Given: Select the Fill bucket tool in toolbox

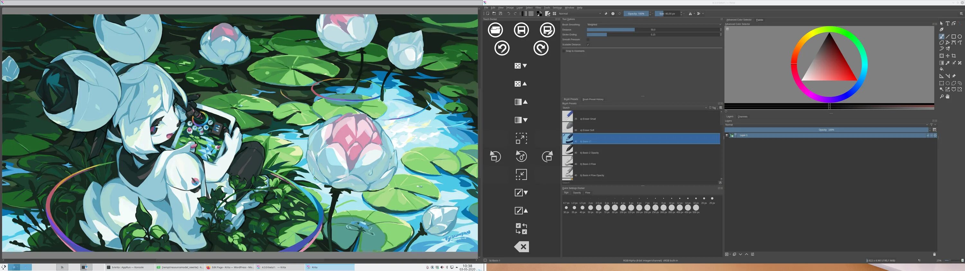Looking at the screenshot, I should (x=942, y=69).
